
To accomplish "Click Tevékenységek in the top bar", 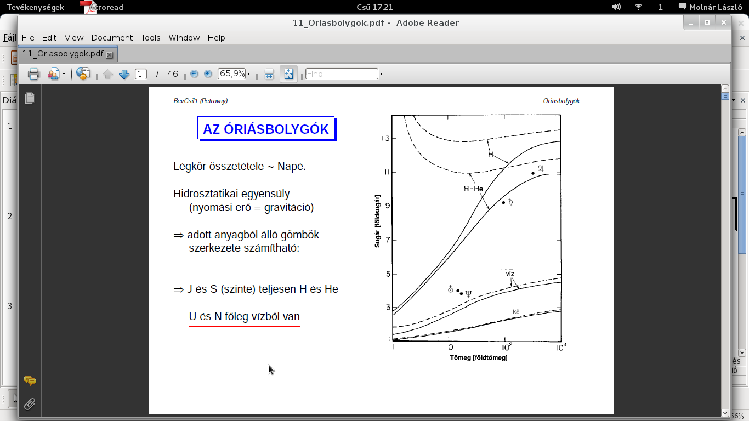I will point(35,7).
